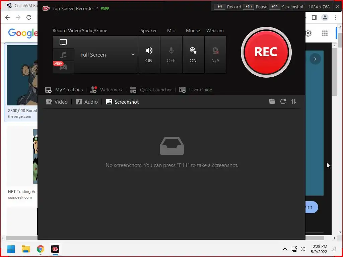Open Google settings gear

(308, 33)
